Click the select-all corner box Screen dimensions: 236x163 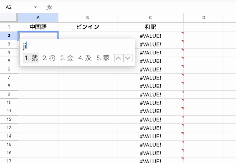click(8, 17)
